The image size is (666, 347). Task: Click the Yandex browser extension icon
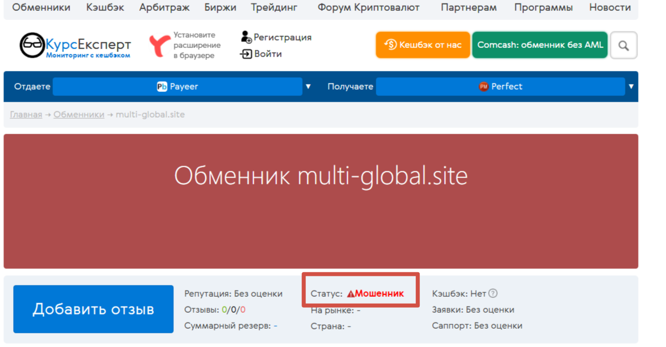click(159, 46)
